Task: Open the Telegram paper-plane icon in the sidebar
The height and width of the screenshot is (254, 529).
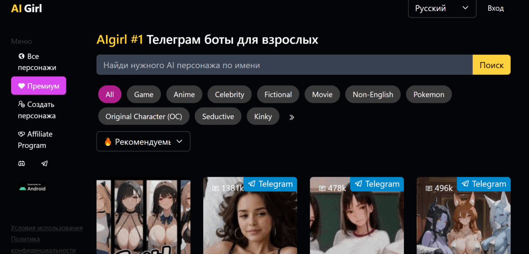Action: [45, 164]
